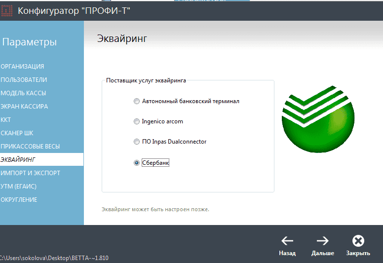Go to ПОЛЬЗОВАТЕЛИ in the sidebar

tap(24, 79)
